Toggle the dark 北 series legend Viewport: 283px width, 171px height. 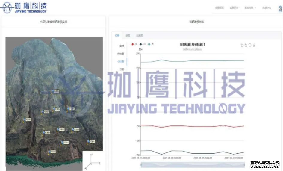coord(143,44)
